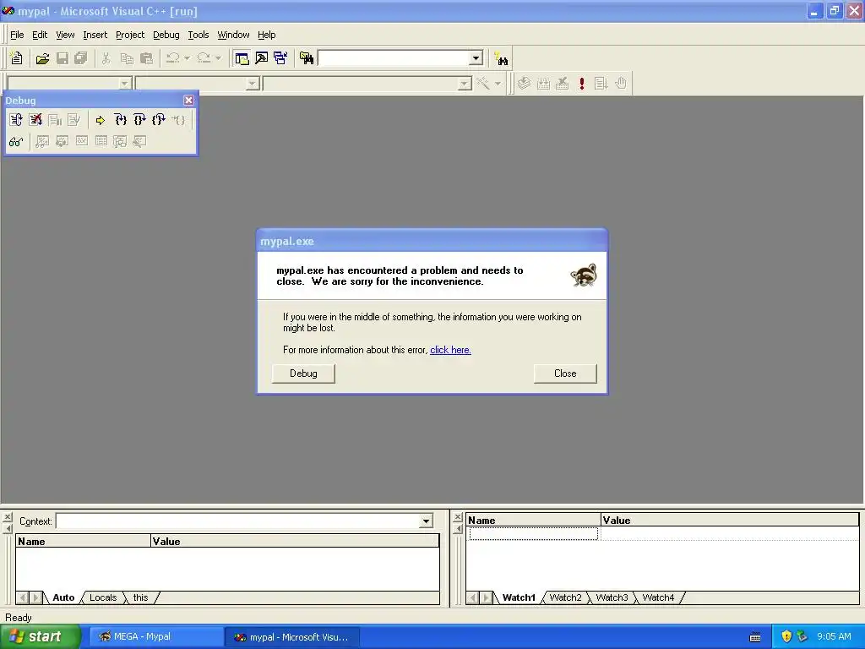
Task: Click the Open file folder icon
Action: [x=42, y=58]
